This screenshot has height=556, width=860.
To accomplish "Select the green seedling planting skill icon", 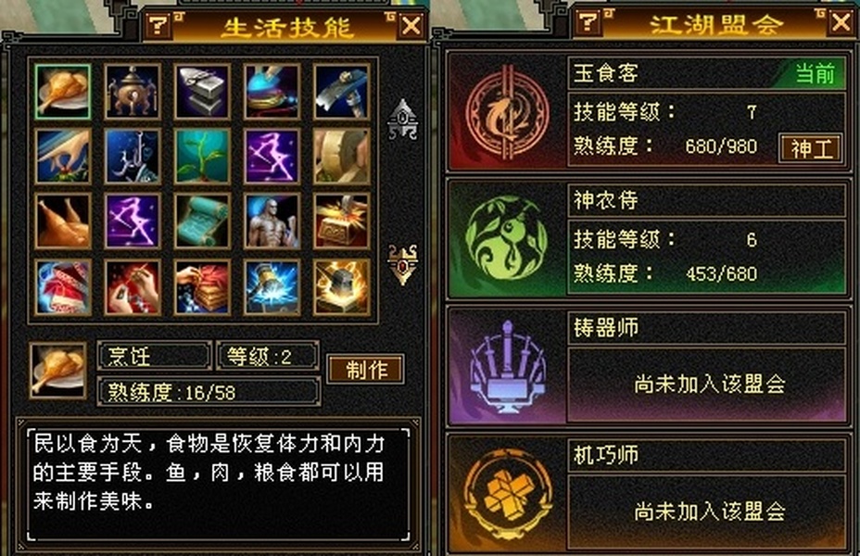I will [x=202, y=156].
